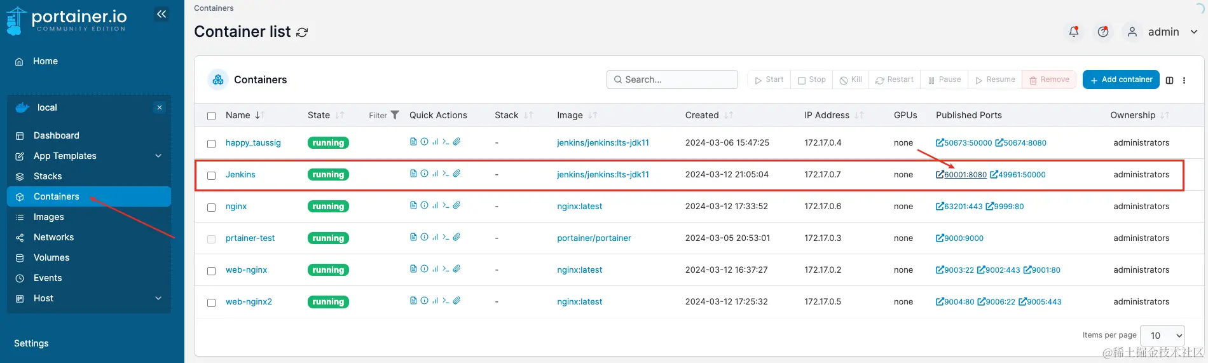Check the Jenkins container checkbox

(212, 175)
